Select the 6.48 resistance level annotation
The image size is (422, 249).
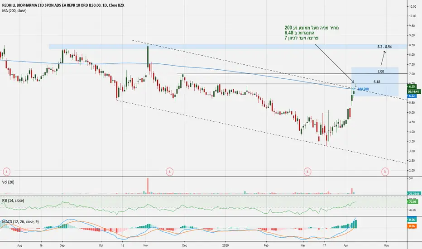point(377,82)
